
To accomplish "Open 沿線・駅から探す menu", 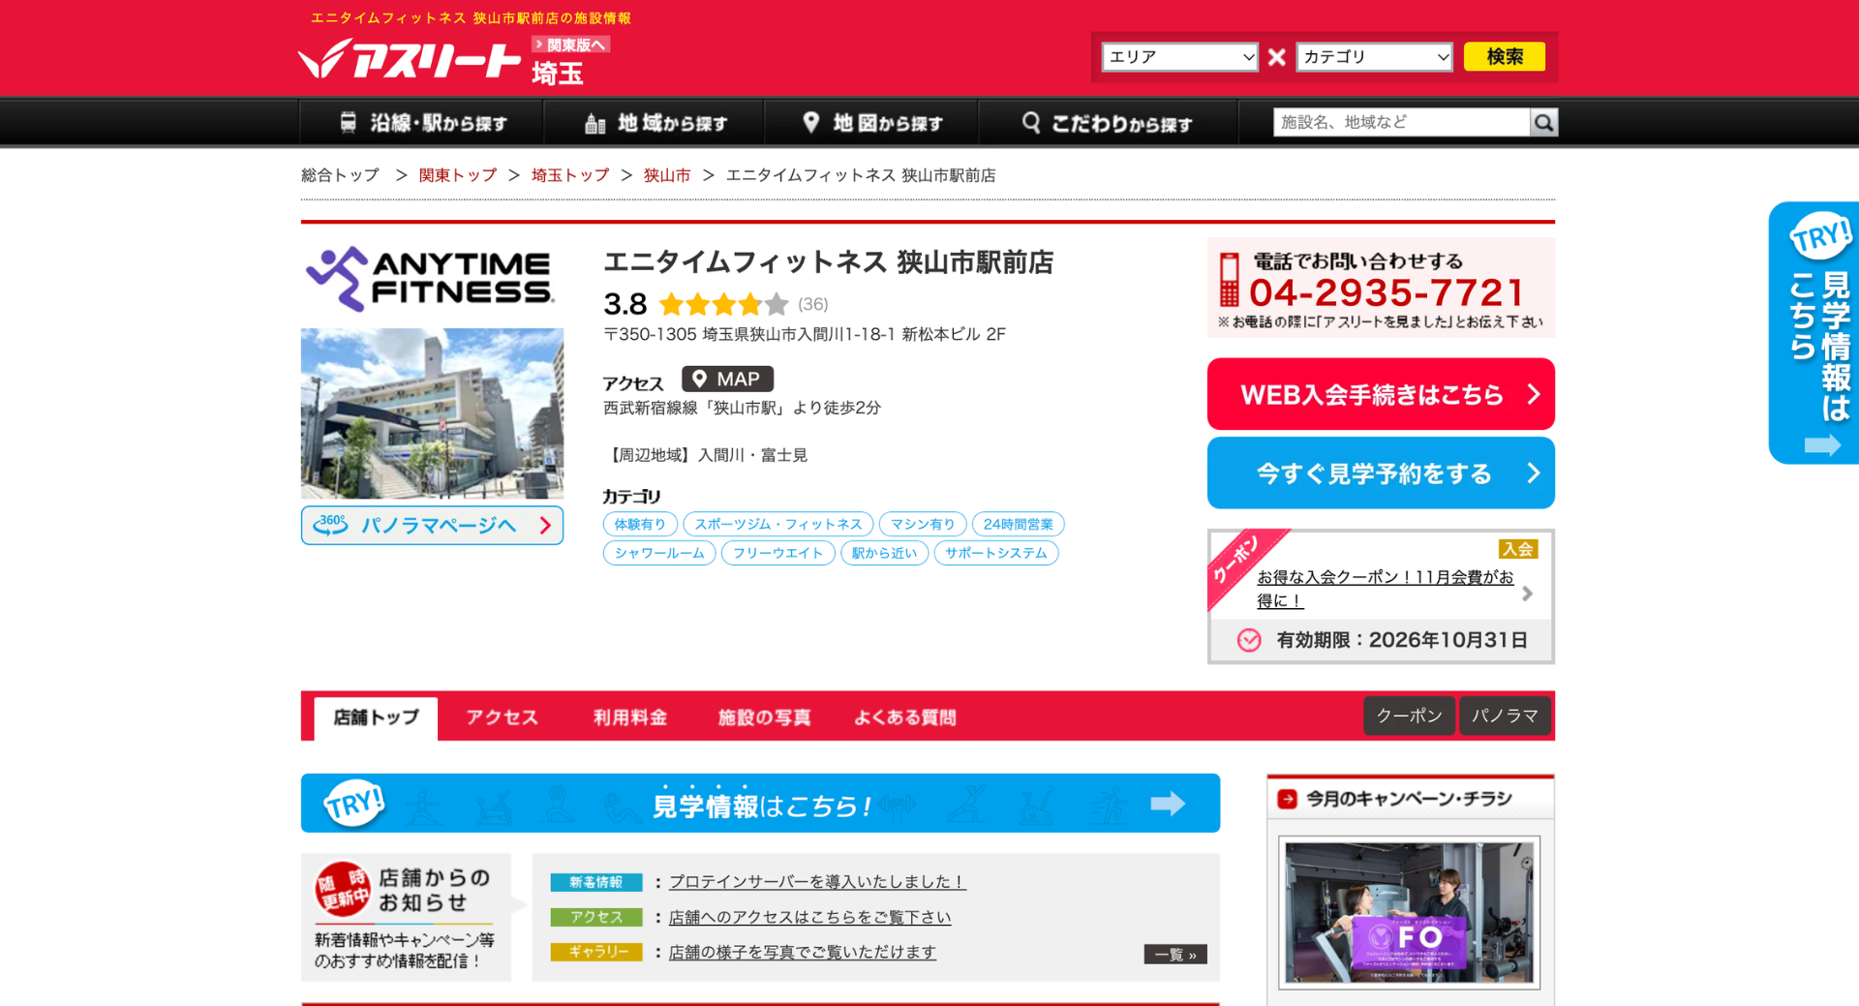I will 422,123.
